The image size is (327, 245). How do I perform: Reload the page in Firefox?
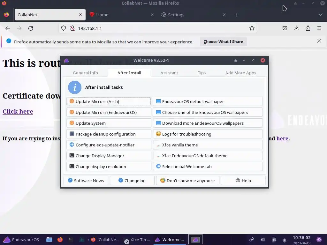coord(31,28)
